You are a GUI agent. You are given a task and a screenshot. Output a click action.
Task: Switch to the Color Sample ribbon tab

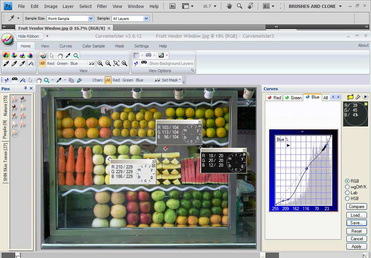[x=93, y=46]
